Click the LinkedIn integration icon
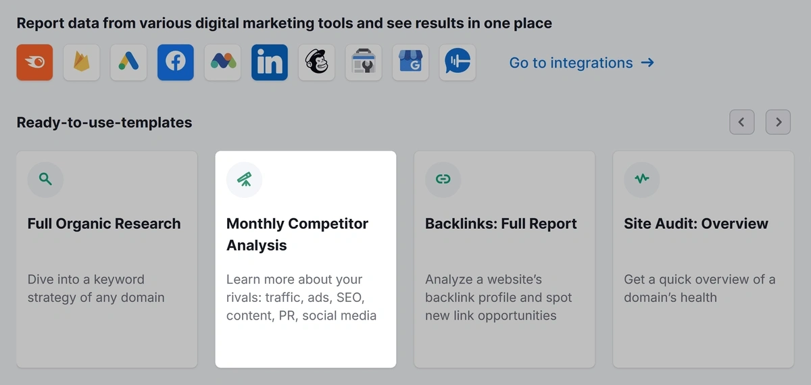 pyautogui.click(x=270, y=63)
